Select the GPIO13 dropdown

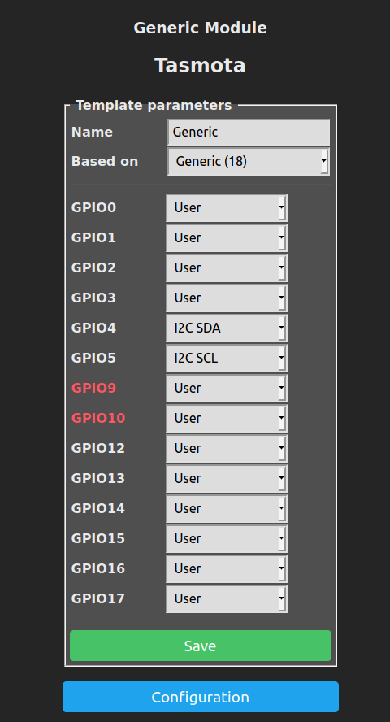pos(227,478)
